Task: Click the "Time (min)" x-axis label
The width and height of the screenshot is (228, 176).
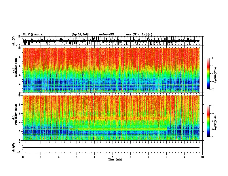Action: pyautogui.click(x=115, y=160)
